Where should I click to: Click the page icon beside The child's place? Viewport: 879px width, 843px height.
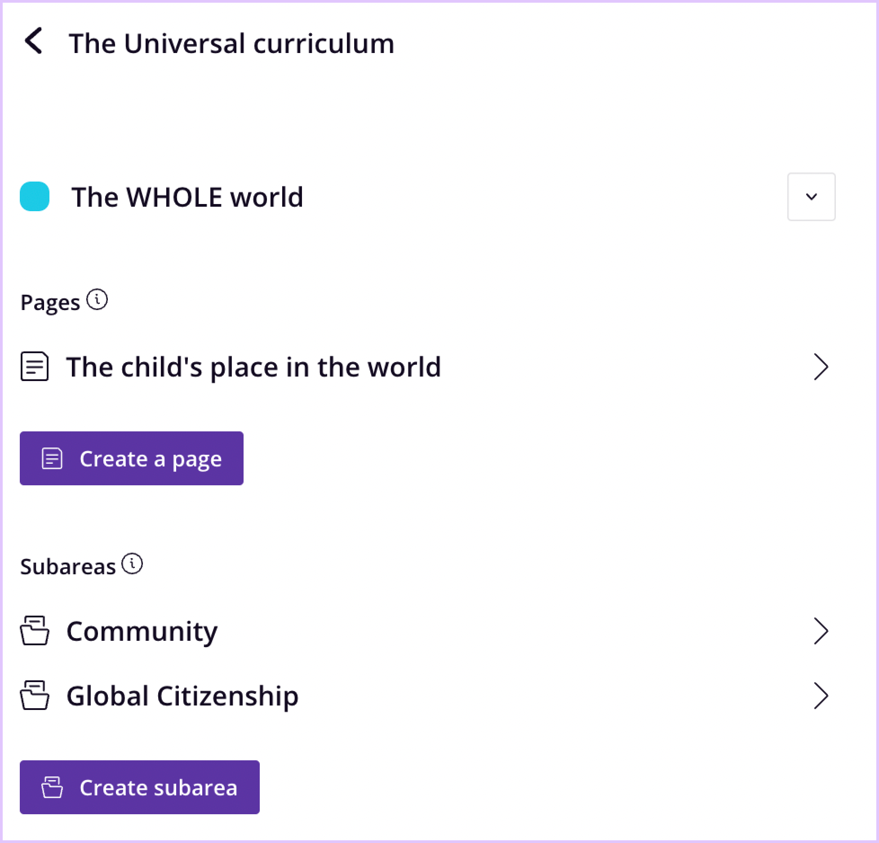tap(34, 367)
